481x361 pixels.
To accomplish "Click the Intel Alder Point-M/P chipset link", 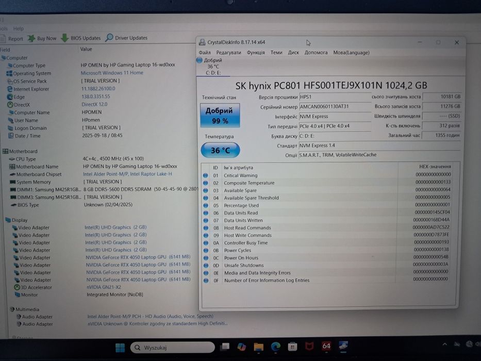I will (x=127, y=174).
